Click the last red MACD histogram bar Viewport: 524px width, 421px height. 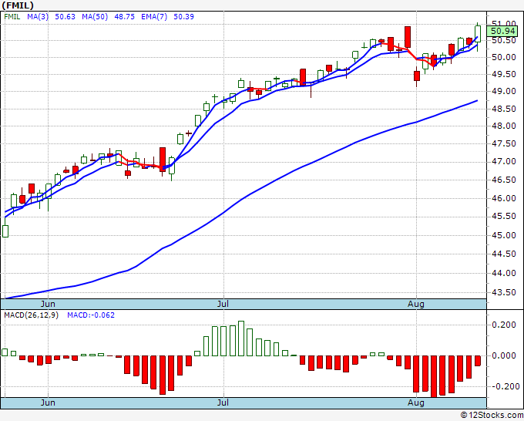tap(478, 361)
